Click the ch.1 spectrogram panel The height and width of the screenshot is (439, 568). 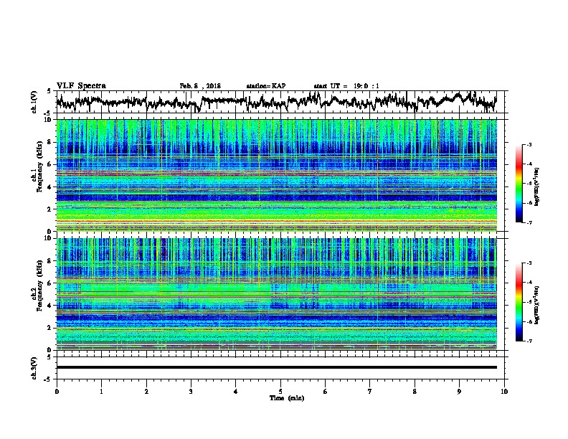276,175
